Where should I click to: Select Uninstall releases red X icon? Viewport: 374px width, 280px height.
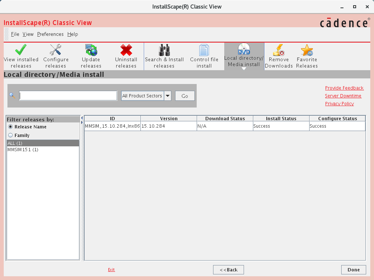[126, 50]
